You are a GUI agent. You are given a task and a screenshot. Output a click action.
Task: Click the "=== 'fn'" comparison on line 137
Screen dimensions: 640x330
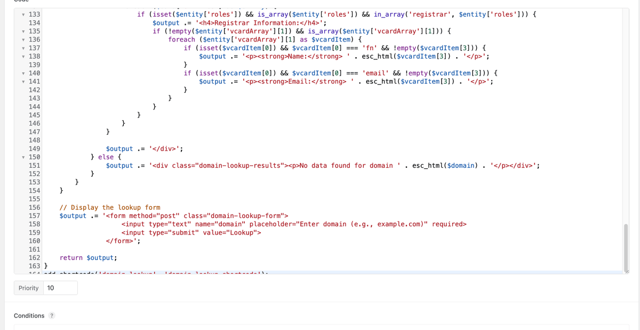coord(362,48)
